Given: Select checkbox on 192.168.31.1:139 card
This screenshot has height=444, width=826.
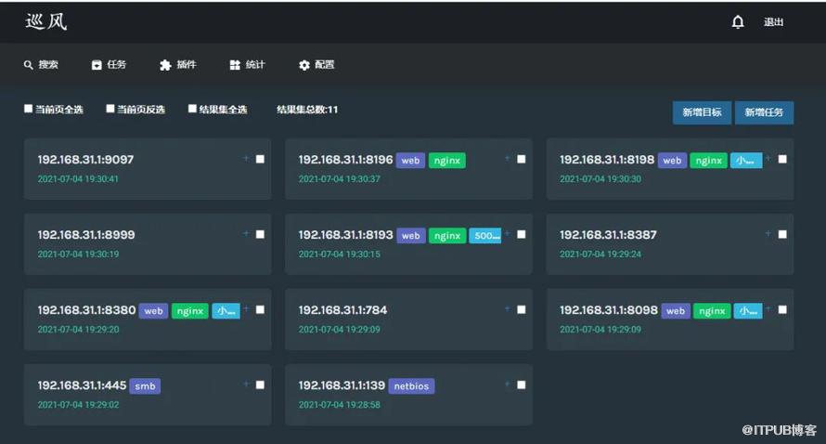Looking at the screenshot, I should 522,385.
